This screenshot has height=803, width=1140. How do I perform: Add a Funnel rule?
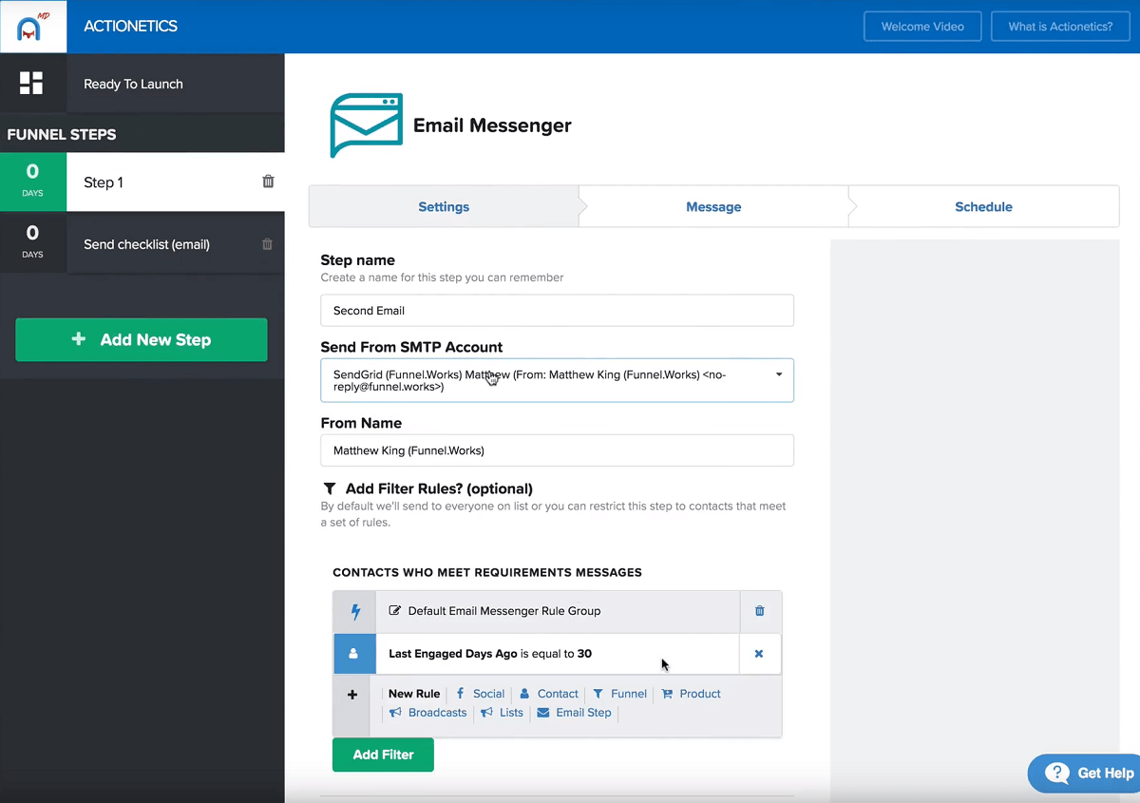619,694
